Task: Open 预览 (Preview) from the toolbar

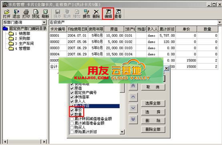Action: click(36, 14)
